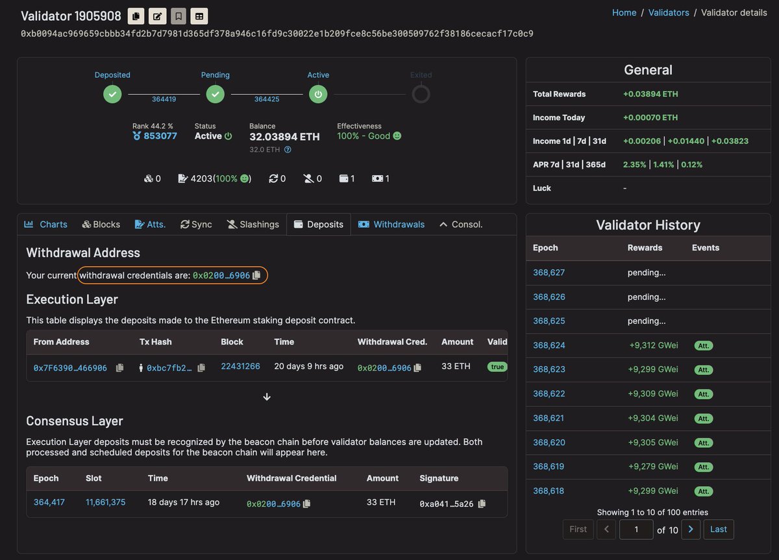Open epoch 368,627 from Validator History
Screen dimensions: 779x560
point(549,273)
